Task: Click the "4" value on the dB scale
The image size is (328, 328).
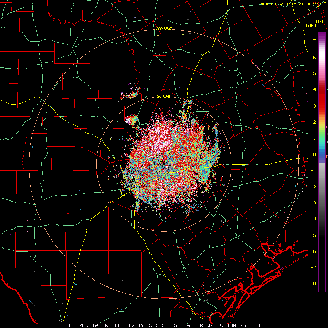Action: coord(315,90)
